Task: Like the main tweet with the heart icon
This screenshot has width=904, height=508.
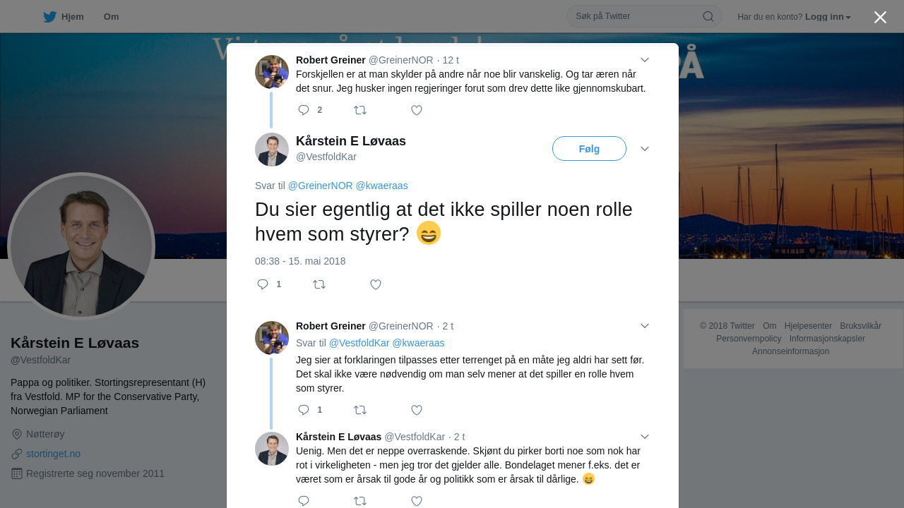Action: click(376, 284)
